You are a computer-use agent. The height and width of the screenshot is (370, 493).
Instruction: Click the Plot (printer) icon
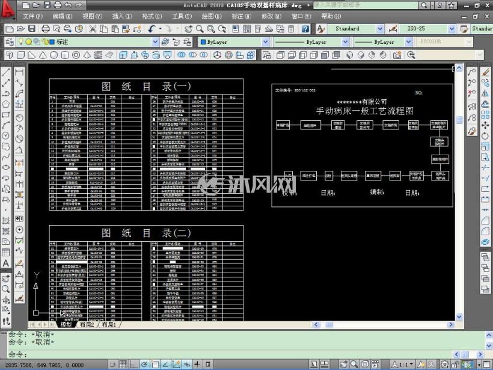pos(46,29)
